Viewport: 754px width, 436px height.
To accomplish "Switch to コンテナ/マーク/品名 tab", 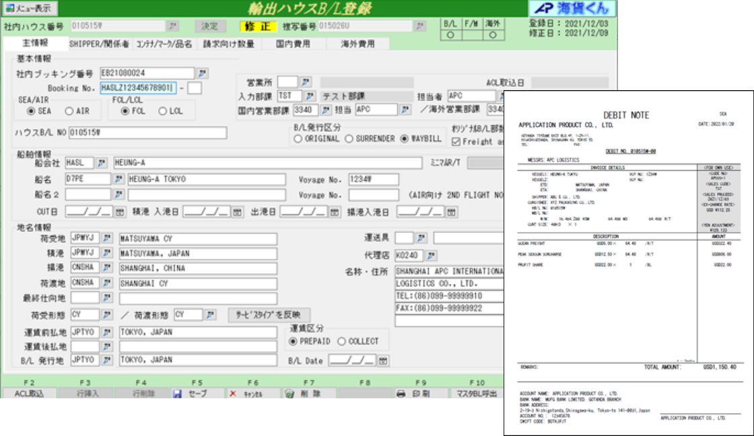I will coord(164,44).
